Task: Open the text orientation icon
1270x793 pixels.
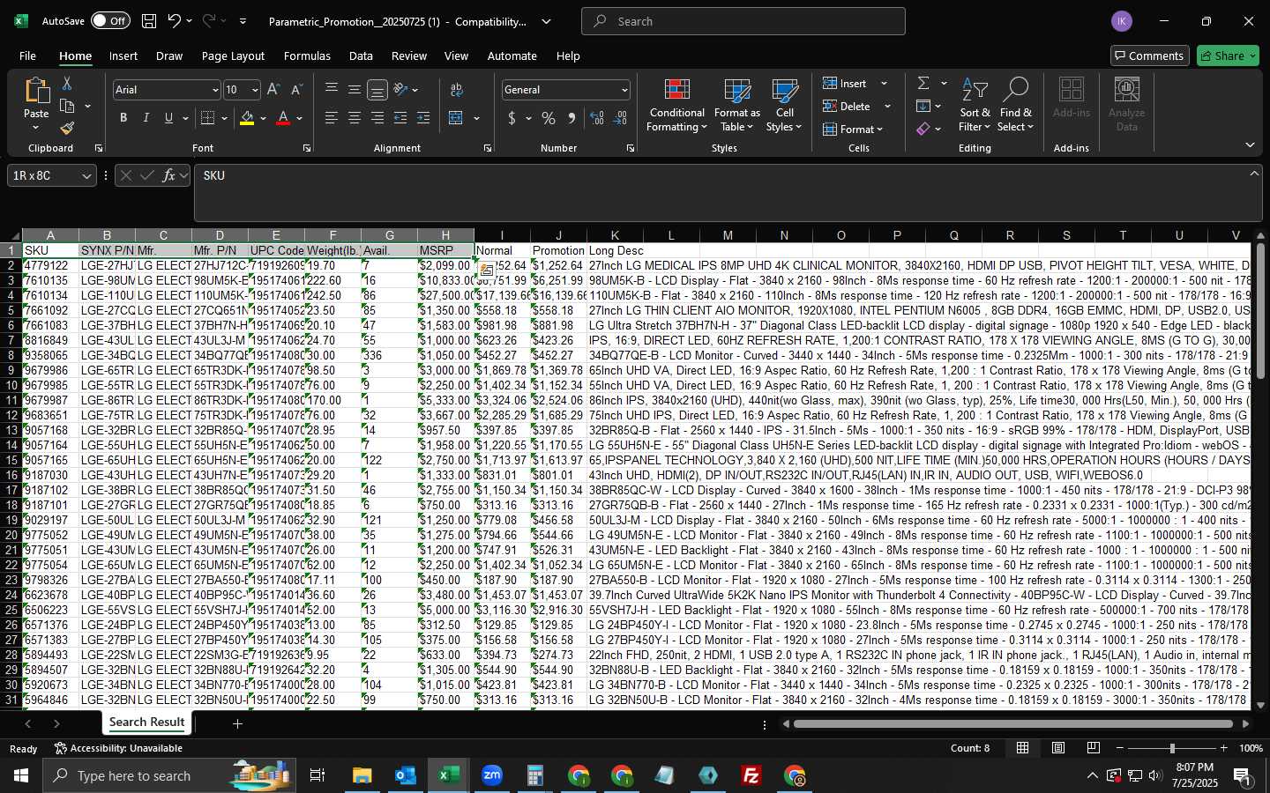Action: point(401,90)
